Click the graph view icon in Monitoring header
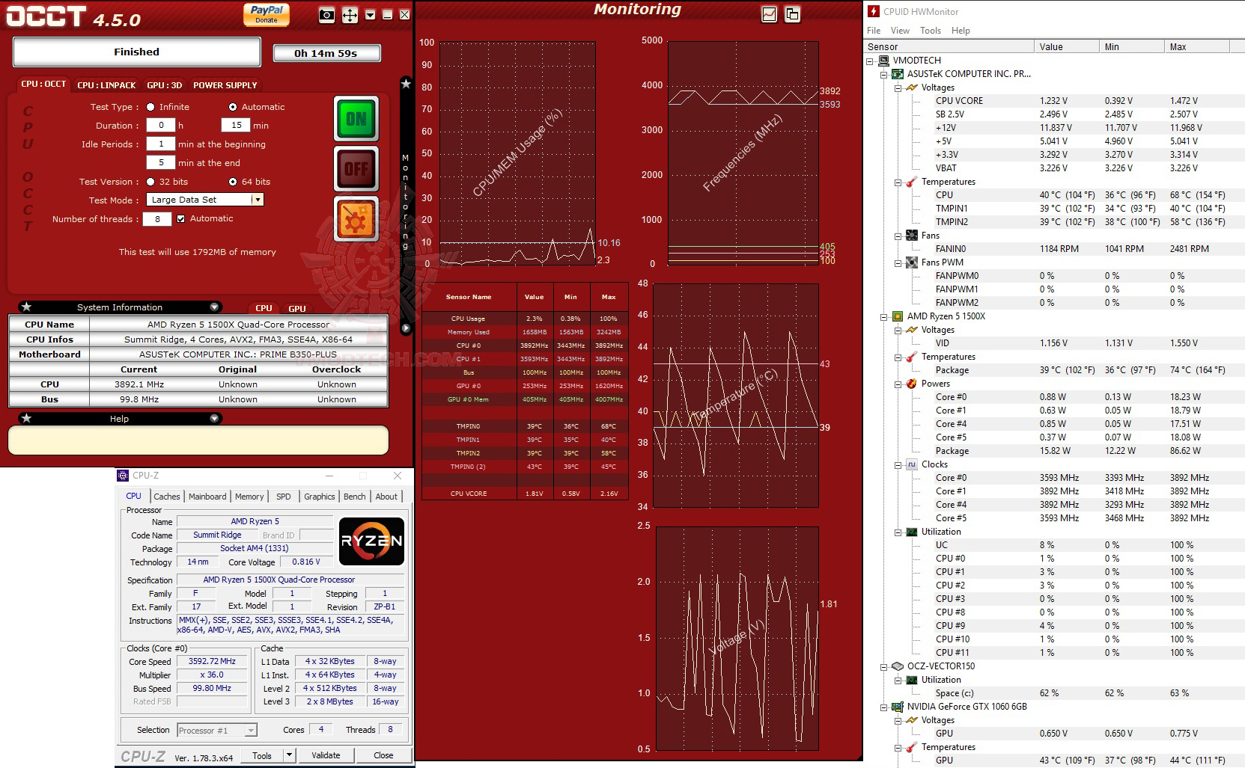The height and width of the screenshot is (768, 1245). pos(769,14)
